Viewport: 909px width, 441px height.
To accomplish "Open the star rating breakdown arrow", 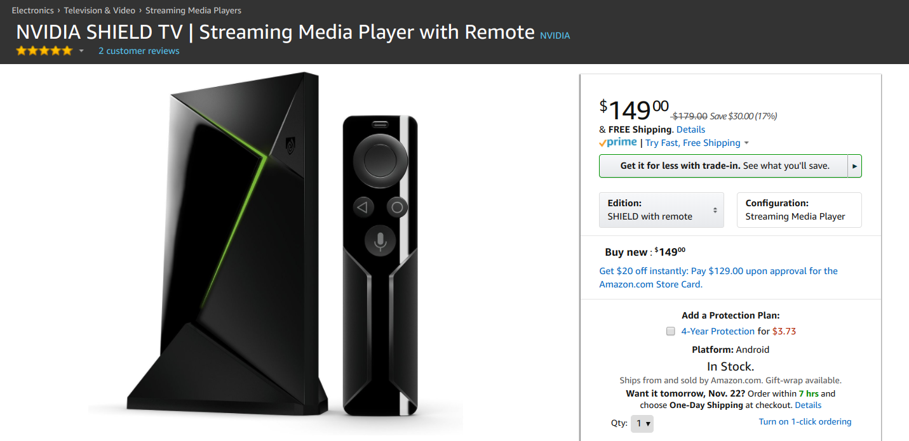I will [x=81, y=51].
